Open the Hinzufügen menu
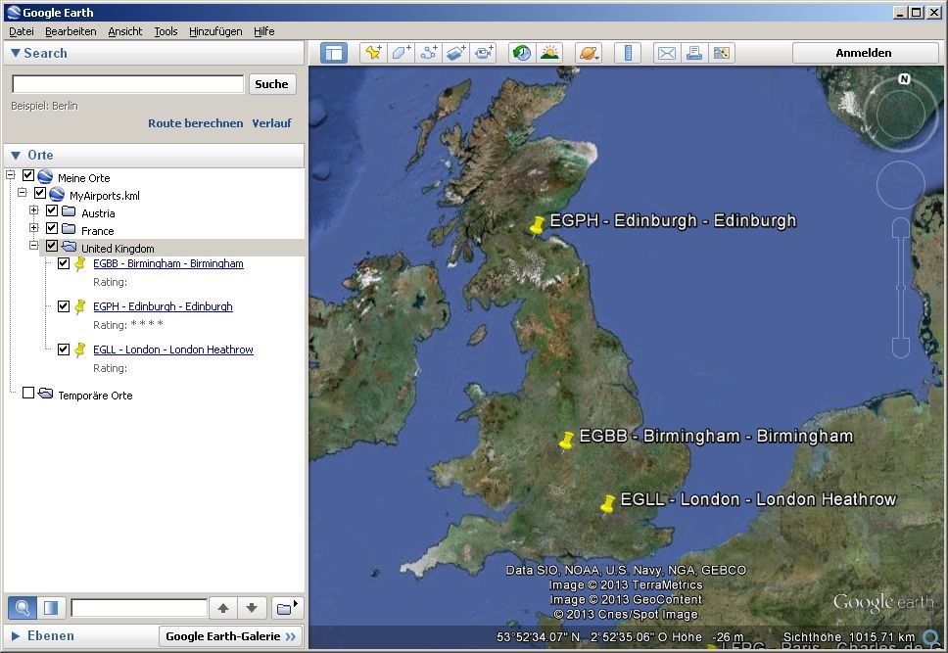The image size is (948, 653). (x=215, y=31)
